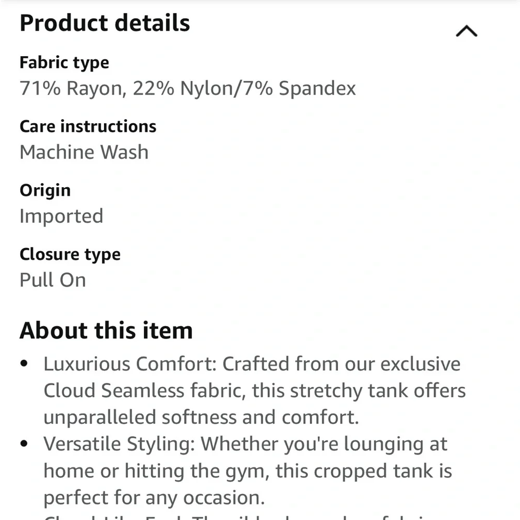Viewport: 520px width, 520px height.
Task: Click the Closure type label
Action: pos(70,254)
